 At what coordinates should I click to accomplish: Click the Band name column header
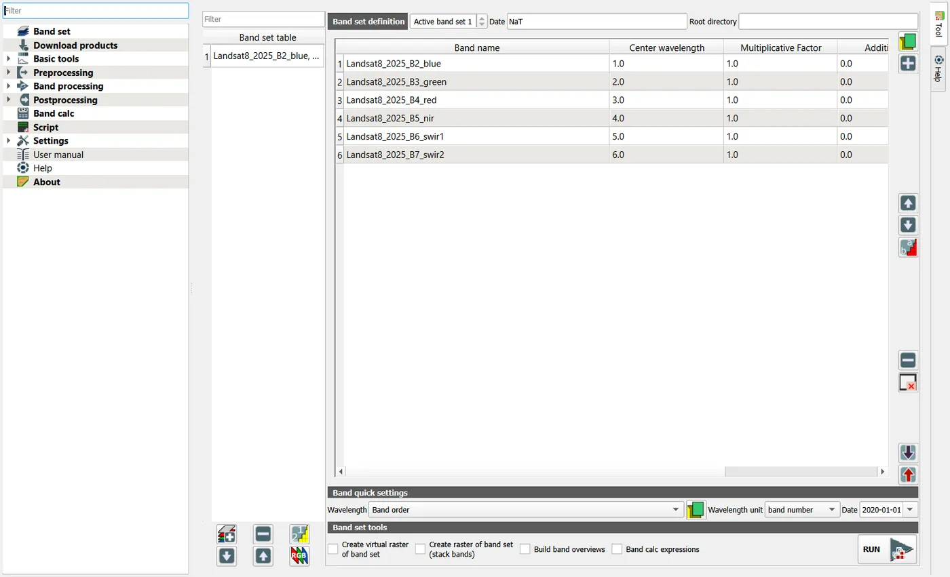pos(476,47)
